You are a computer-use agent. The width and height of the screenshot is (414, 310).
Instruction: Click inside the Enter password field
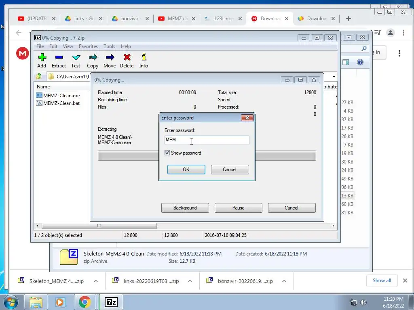point(207,140)
